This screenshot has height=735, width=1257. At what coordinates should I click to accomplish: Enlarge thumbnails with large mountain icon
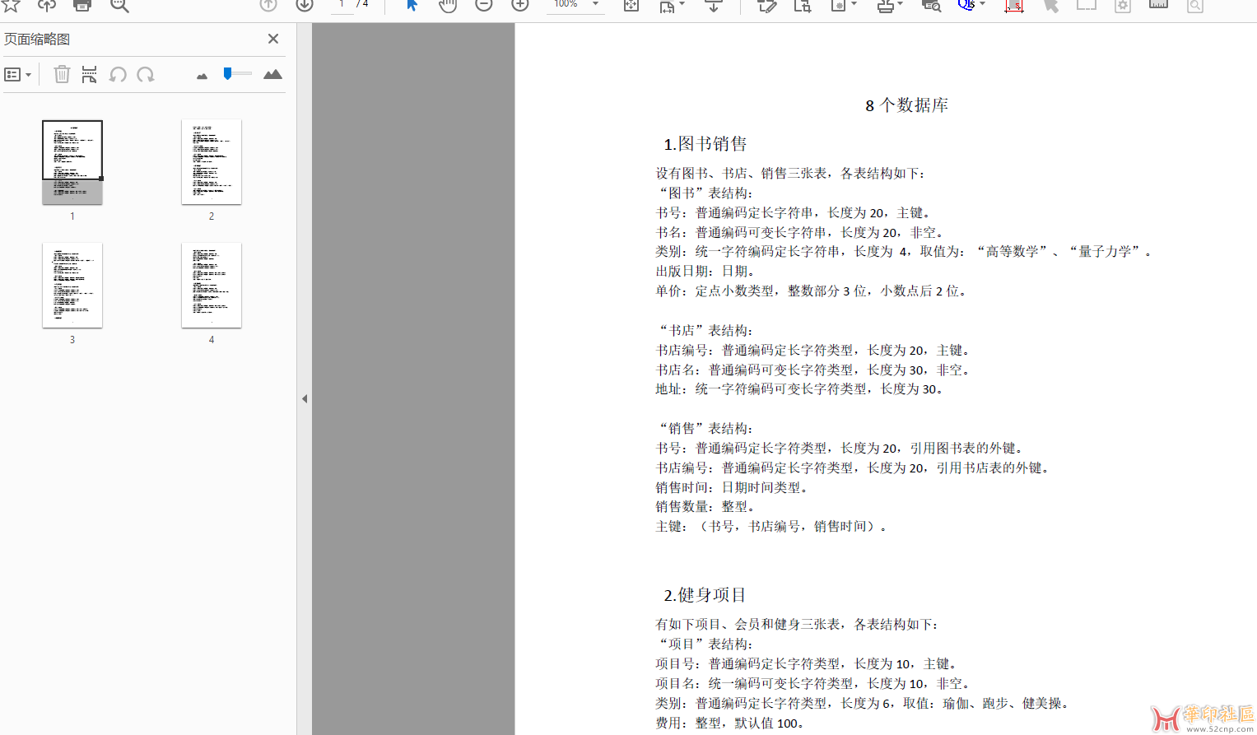(272, 74)
